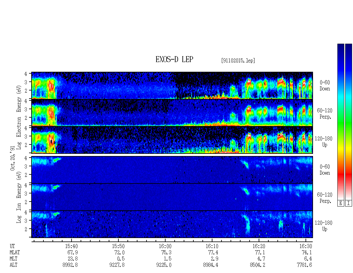This screenshot has height=273, width=353.
Task: Open the ion 0-60 Down spectrogram panel
Action: pos(172,170)
